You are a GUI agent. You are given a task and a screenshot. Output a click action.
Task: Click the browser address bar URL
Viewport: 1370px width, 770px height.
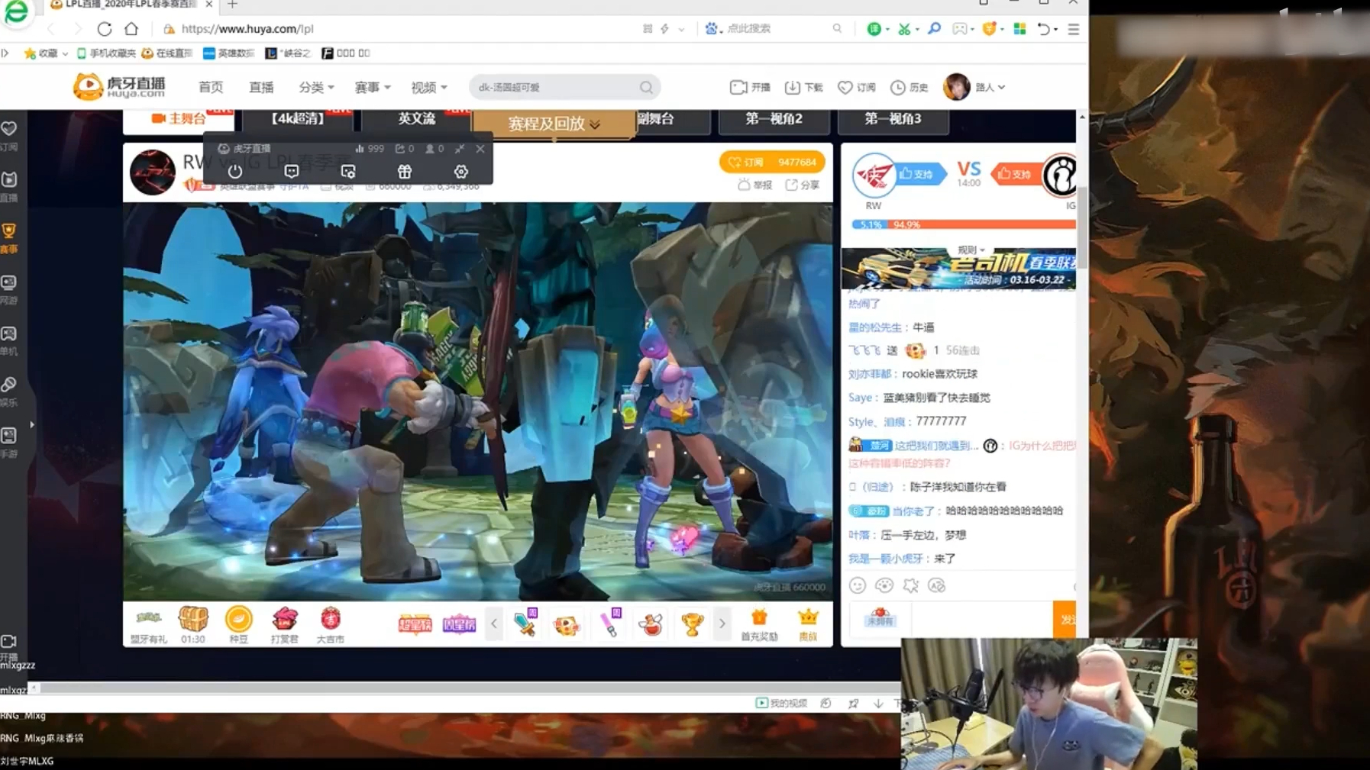pyautogui.click(x=247, y=29)
